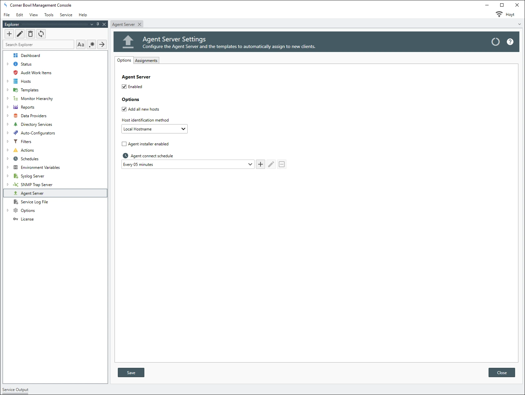Uncheck the Agent Server Enabled checkbox
Viewport: 525px width, 395px height.
pyautogui.click(x=124, y=87)
